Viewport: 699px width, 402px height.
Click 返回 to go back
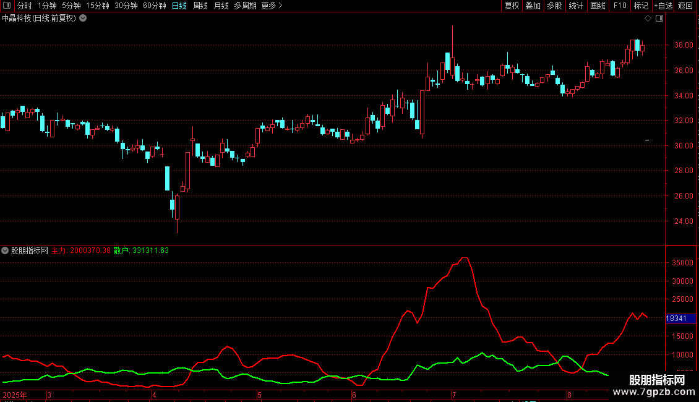685,6
